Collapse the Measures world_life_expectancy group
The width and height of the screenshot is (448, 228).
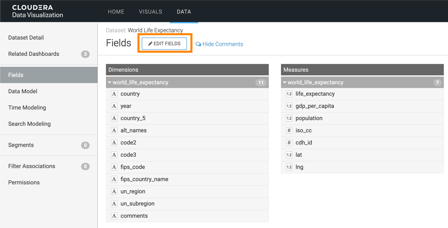[285, 83]
